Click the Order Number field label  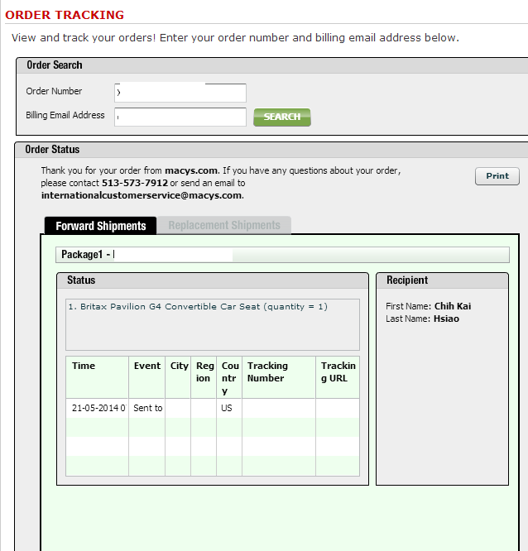click(x=54, y=91)
